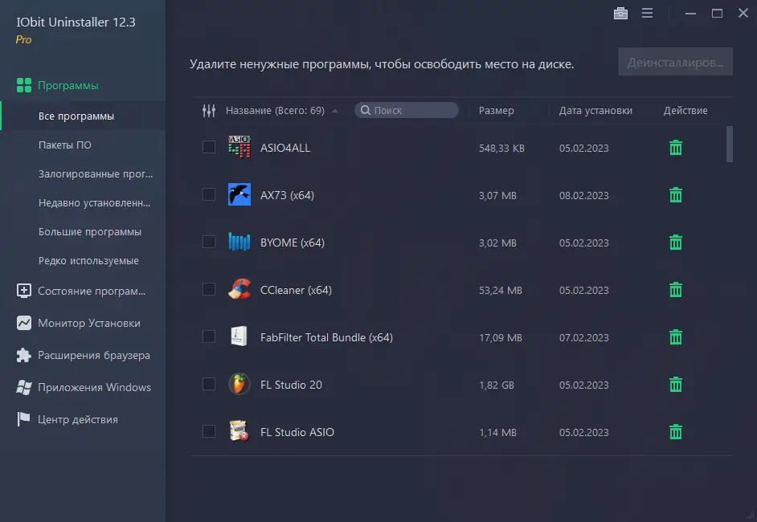Click the trash icon next to CCleaner
Viewport: 757px width, 522px height.
click(675, 289)
